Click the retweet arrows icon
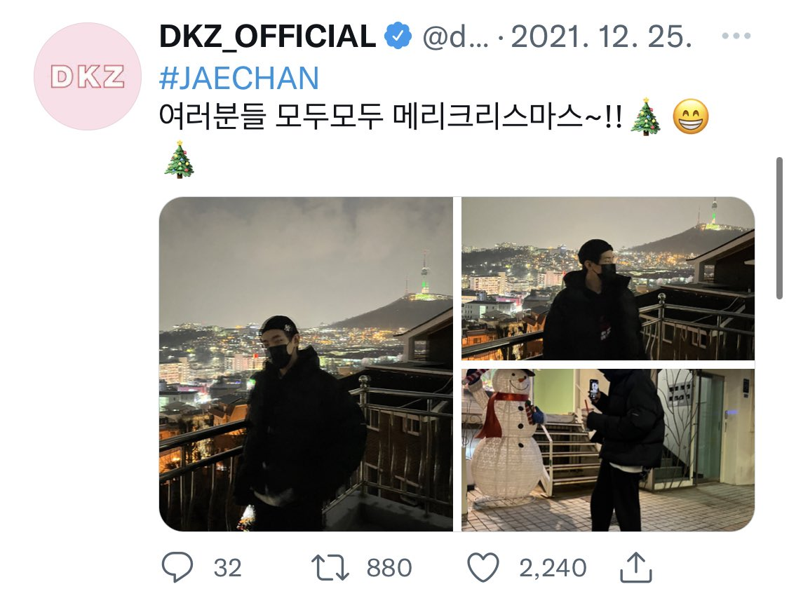 pos(330,567)
